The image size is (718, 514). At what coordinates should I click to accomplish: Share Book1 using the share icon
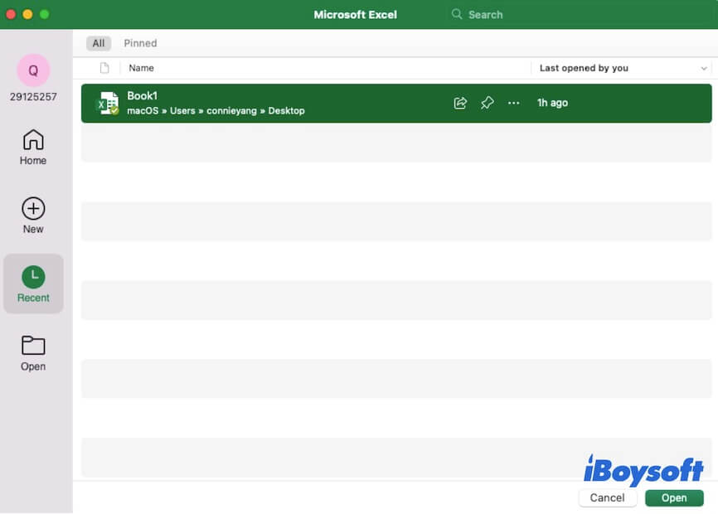pos(459,102)
